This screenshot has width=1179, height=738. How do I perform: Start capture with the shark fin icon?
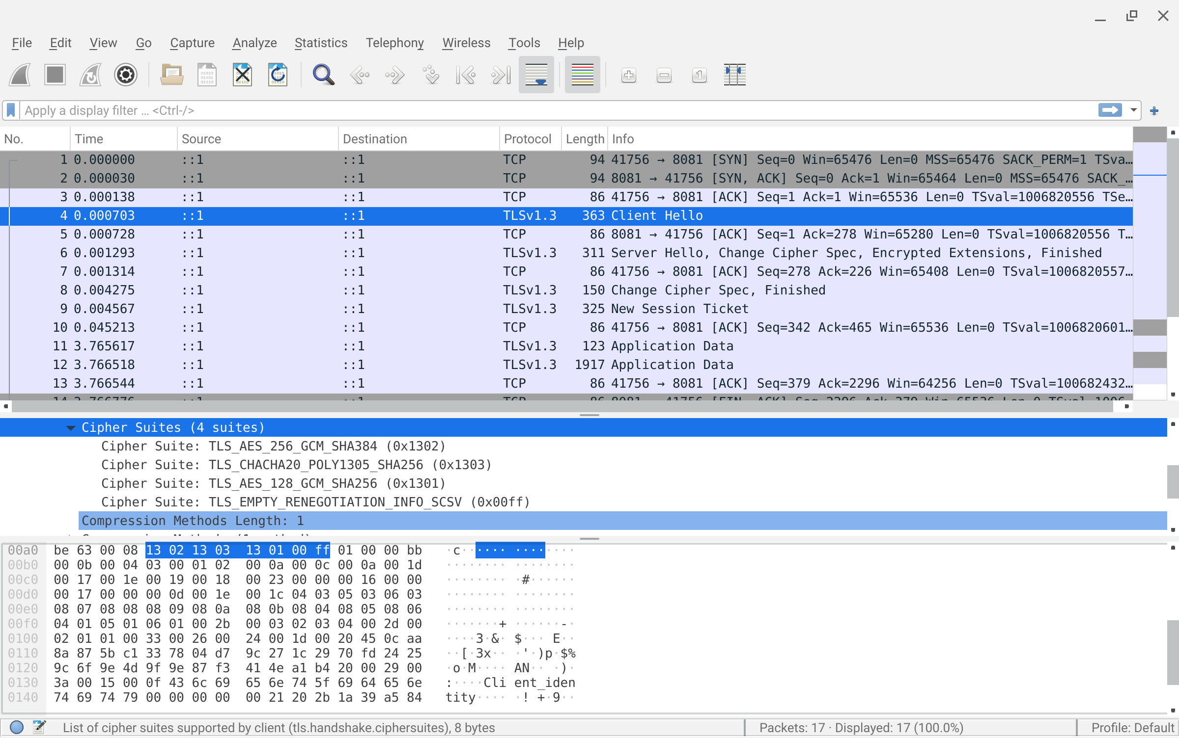point(20,75)
